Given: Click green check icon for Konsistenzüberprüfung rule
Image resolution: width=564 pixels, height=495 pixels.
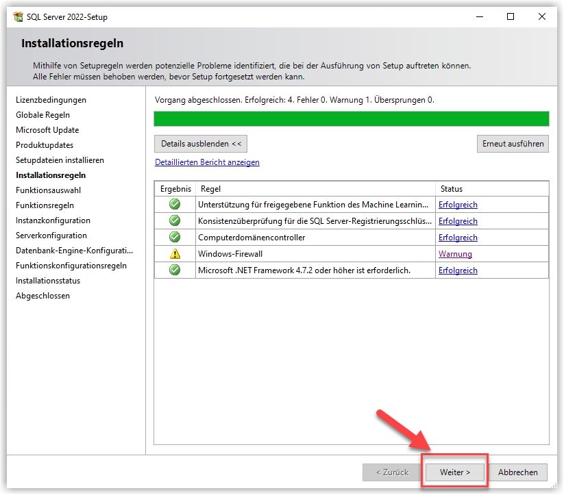Looking at the screenshot, I should tap(175, 220).
